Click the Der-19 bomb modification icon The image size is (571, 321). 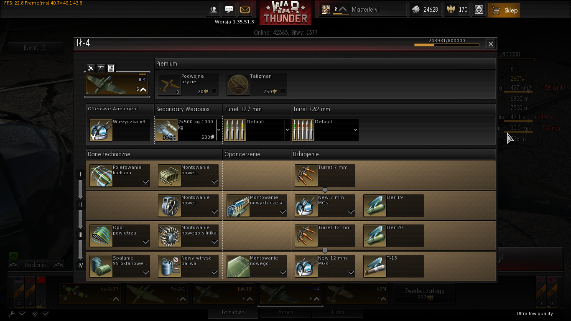pos(375,206)
